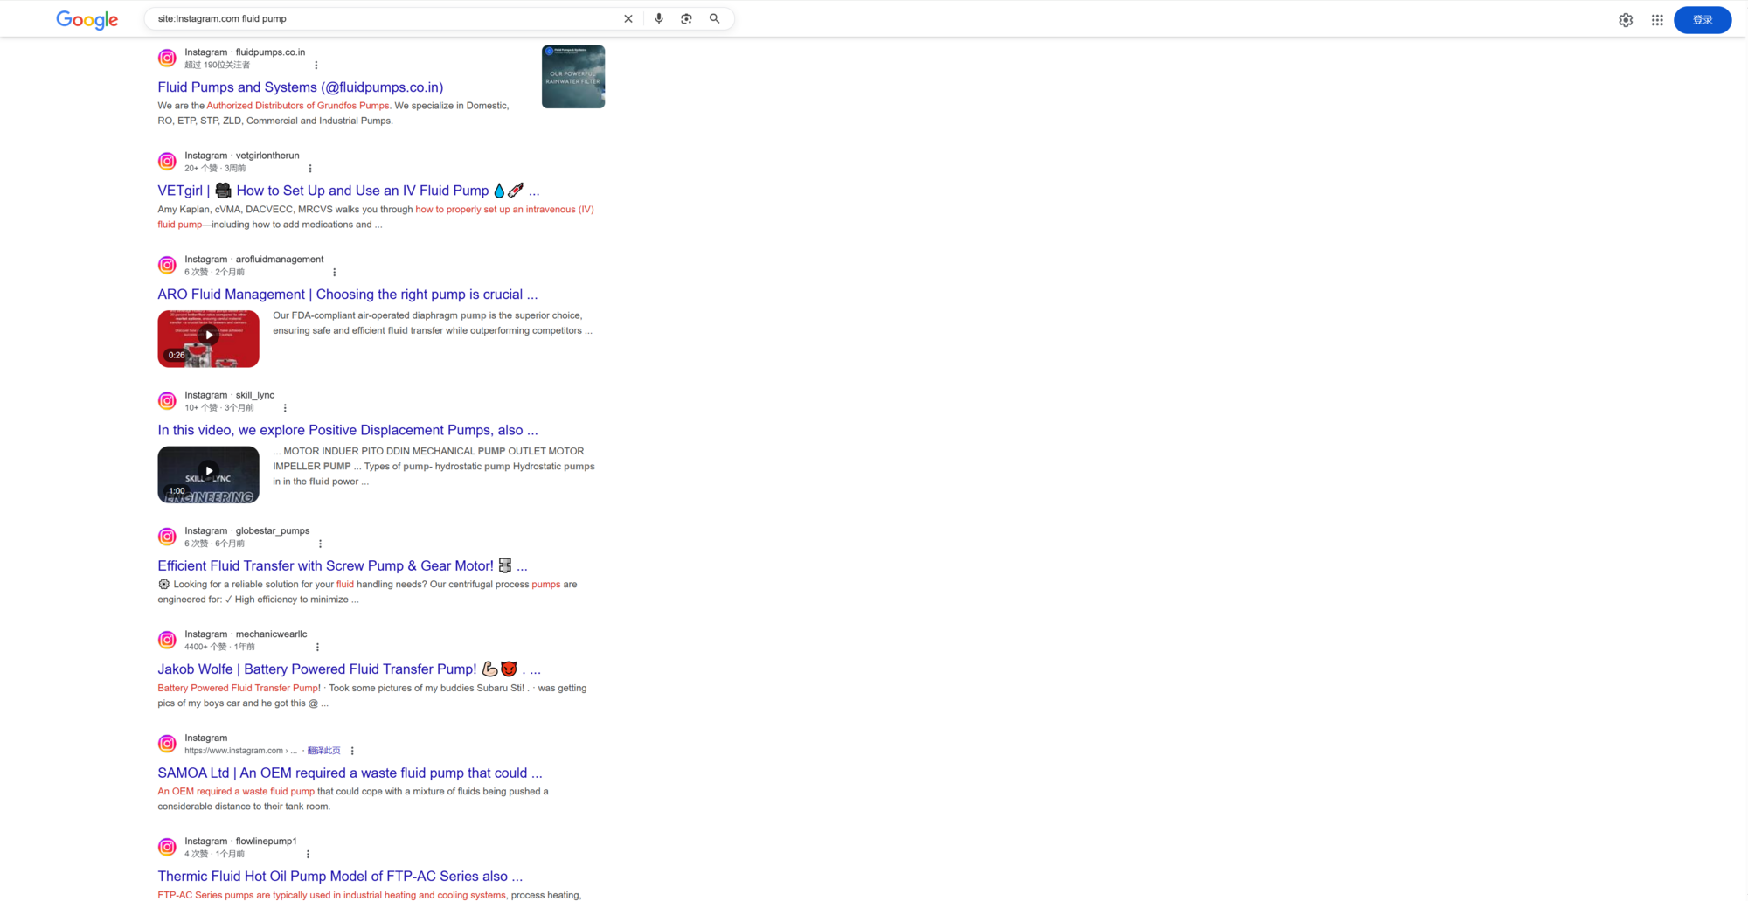This screenshot has height=901, width=1748.
Task: Click Instagram favicon for SAMOA Ltd result
Action: 167,744
